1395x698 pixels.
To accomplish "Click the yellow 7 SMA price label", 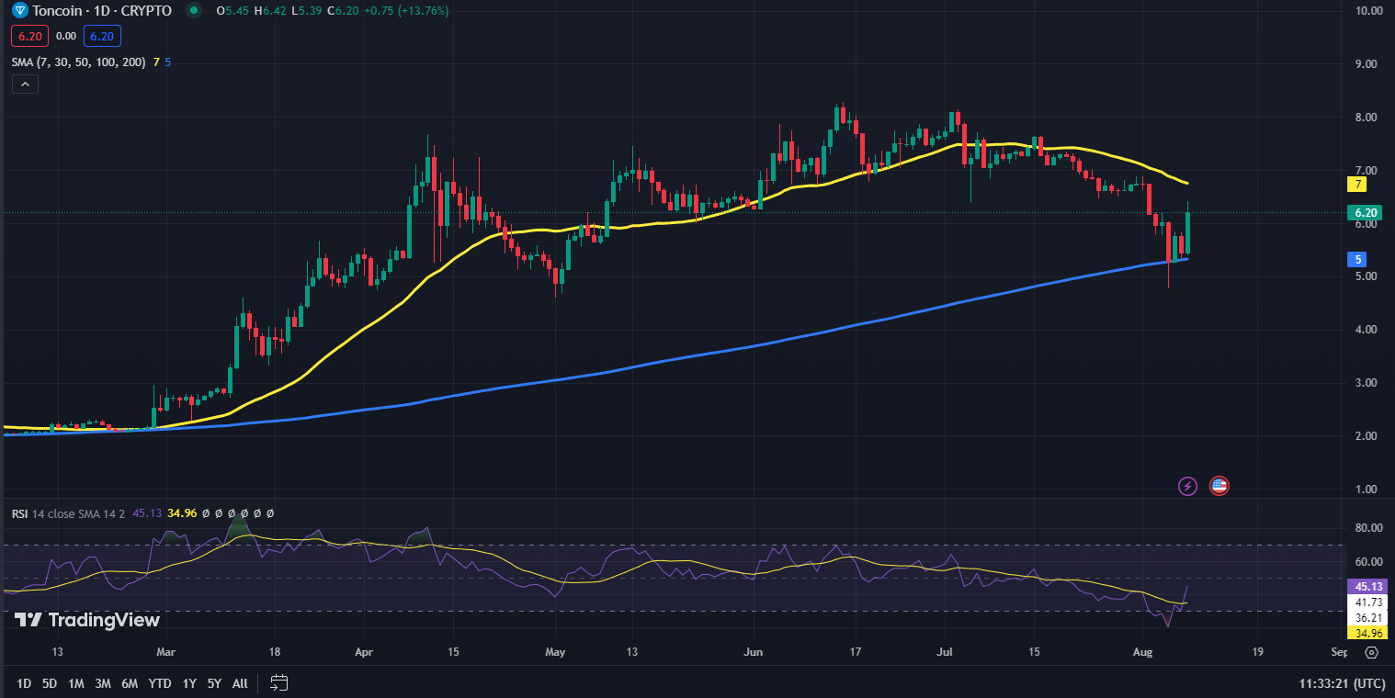I will [x=1359, y=185].
